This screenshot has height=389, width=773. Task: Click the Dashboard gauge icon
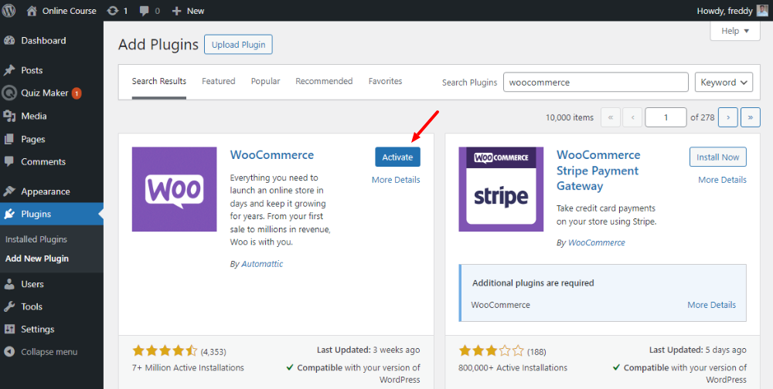click(x=9, y=40)
